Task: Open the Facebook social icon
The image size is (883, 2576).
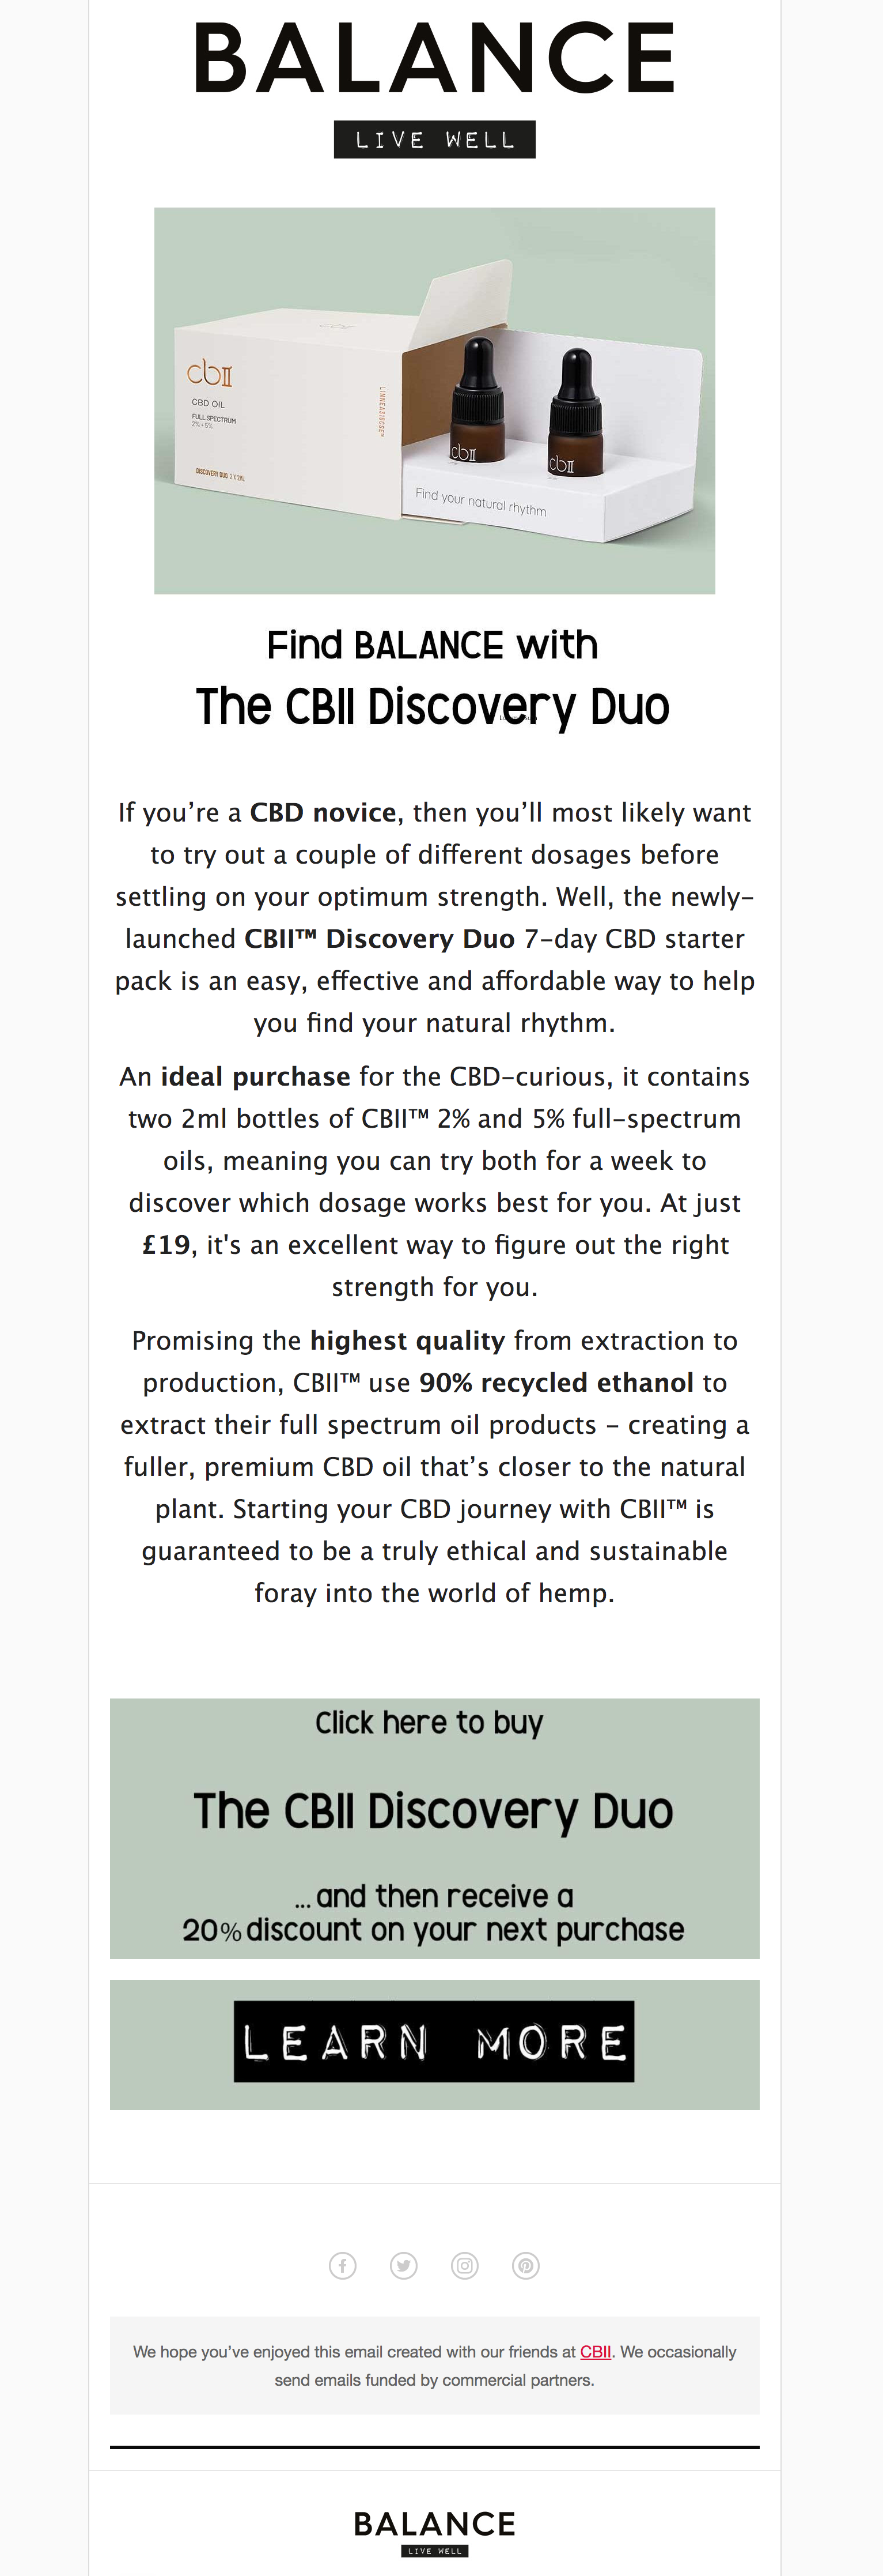Action: click(343, 2266)
